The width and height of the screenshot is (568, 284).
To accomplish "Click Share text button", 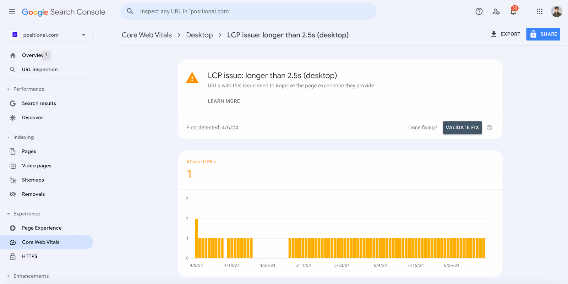I will (x=549, y=34).
